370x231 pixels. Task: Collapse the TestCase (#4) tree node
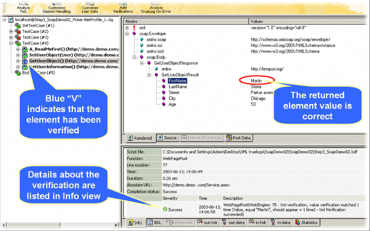10,43
